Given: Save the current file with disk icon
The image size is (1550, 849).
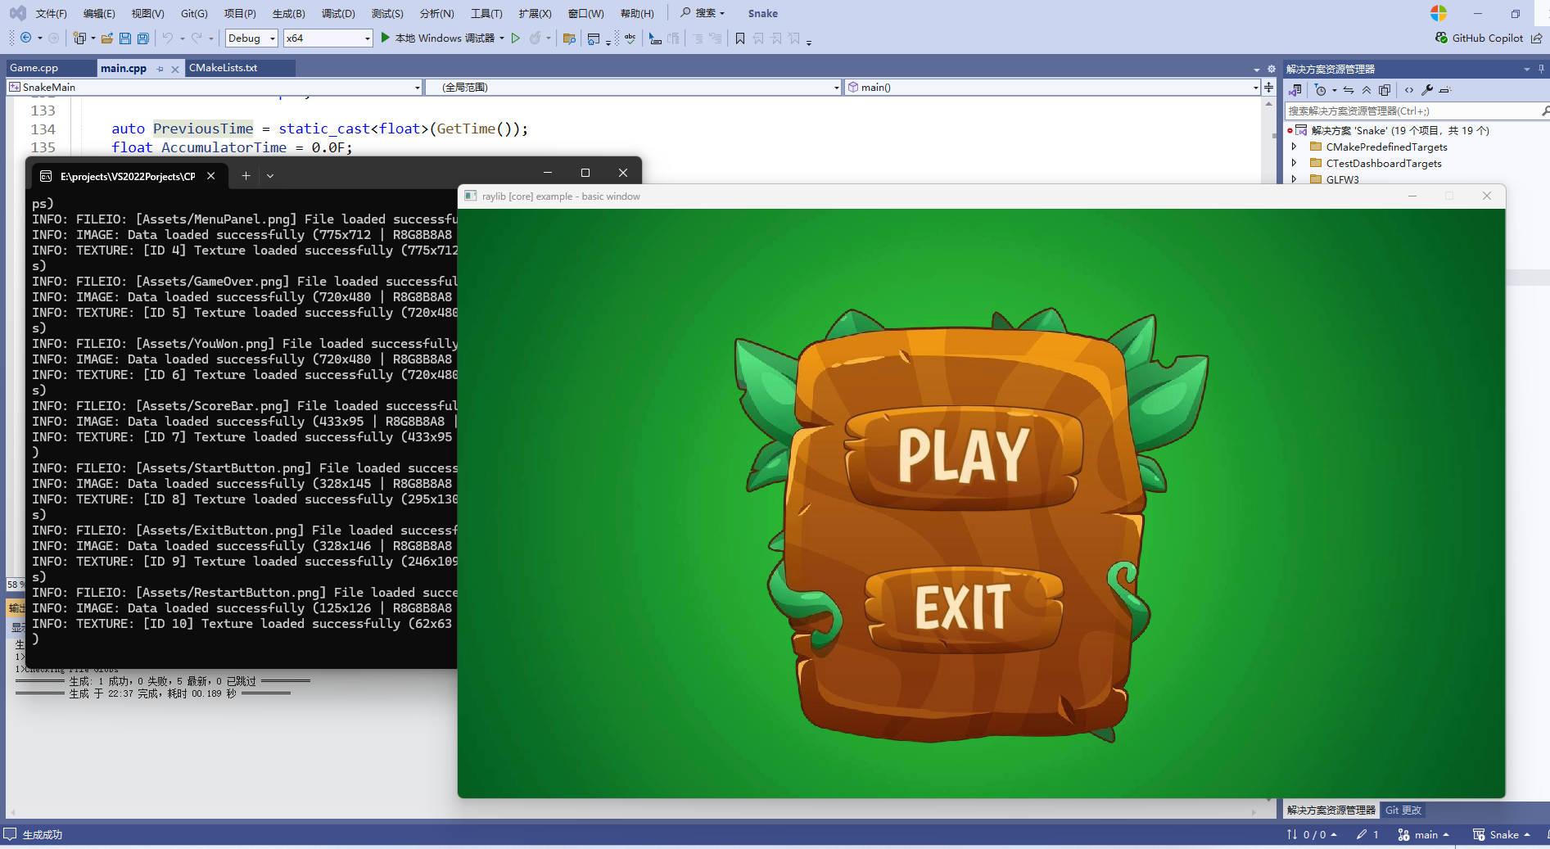Looking at the screenshot, I should (125, 38).
